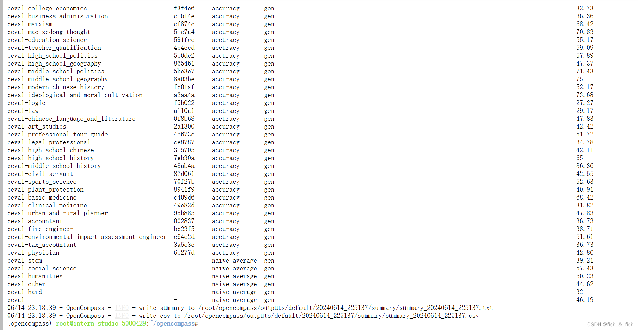
Task: Click score 34.78 for legal_professional
Action: click(x=585, y=142)
